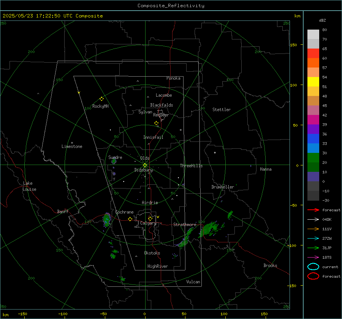
Task: Select yellow diamond marker below RedDeer label
Action: tap(156, 123)
